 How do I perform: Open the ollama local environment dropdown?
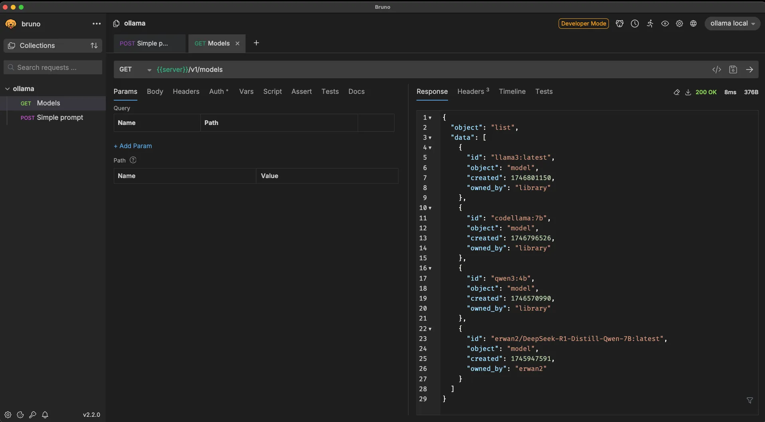click(x=732, y=24)
